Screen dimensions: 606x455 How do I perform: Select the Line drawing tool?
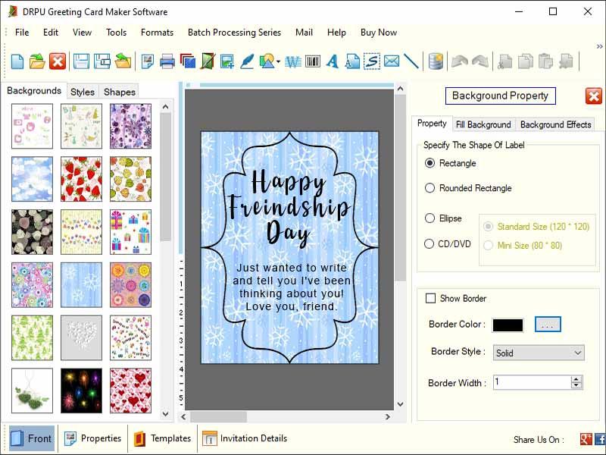(409, 61)
